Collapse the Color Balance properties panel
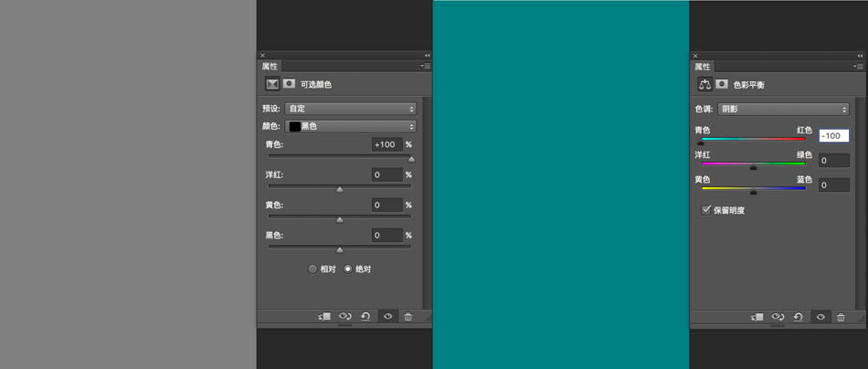 point(860,56)
